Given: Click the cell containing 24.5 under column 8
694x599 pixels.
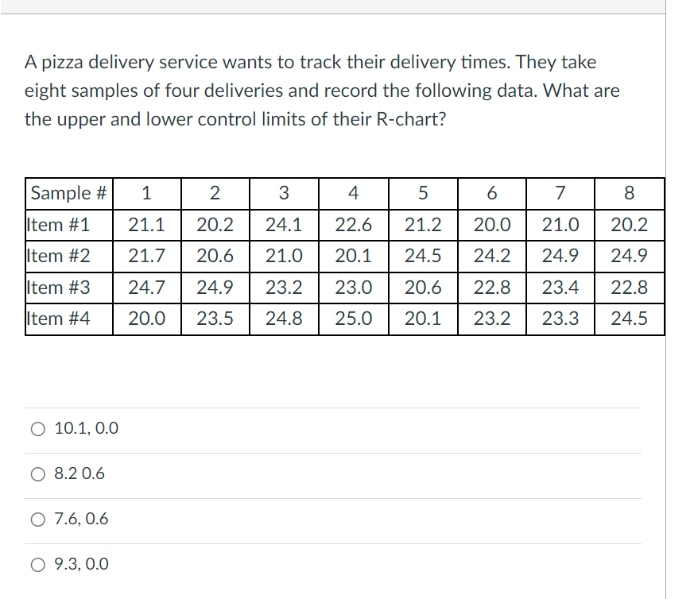Looking at the screenshot, I should tap(630, 318).
